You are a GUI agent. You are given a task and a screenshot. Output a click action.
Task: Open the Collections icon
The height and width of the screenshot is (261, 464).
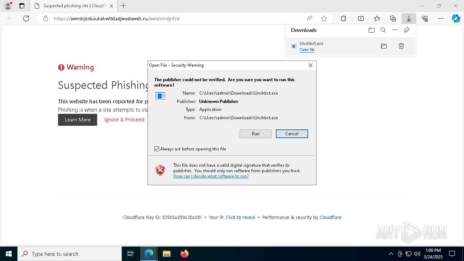(393, 18)
